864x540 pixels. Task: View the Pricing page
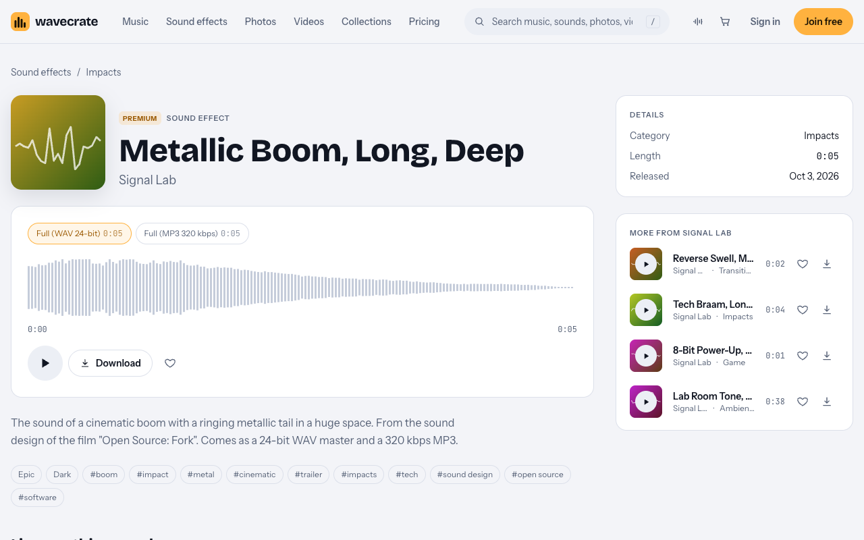424,22
